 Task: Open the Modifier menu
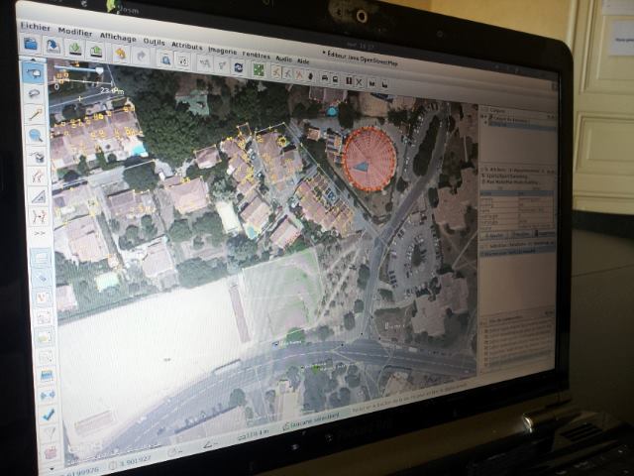(x=75, y=32)
